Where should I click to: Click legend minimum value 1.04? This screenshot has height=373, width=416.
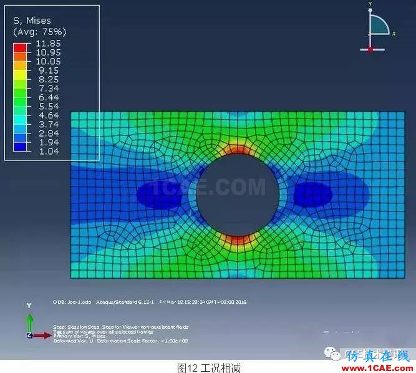coord(49,152)
